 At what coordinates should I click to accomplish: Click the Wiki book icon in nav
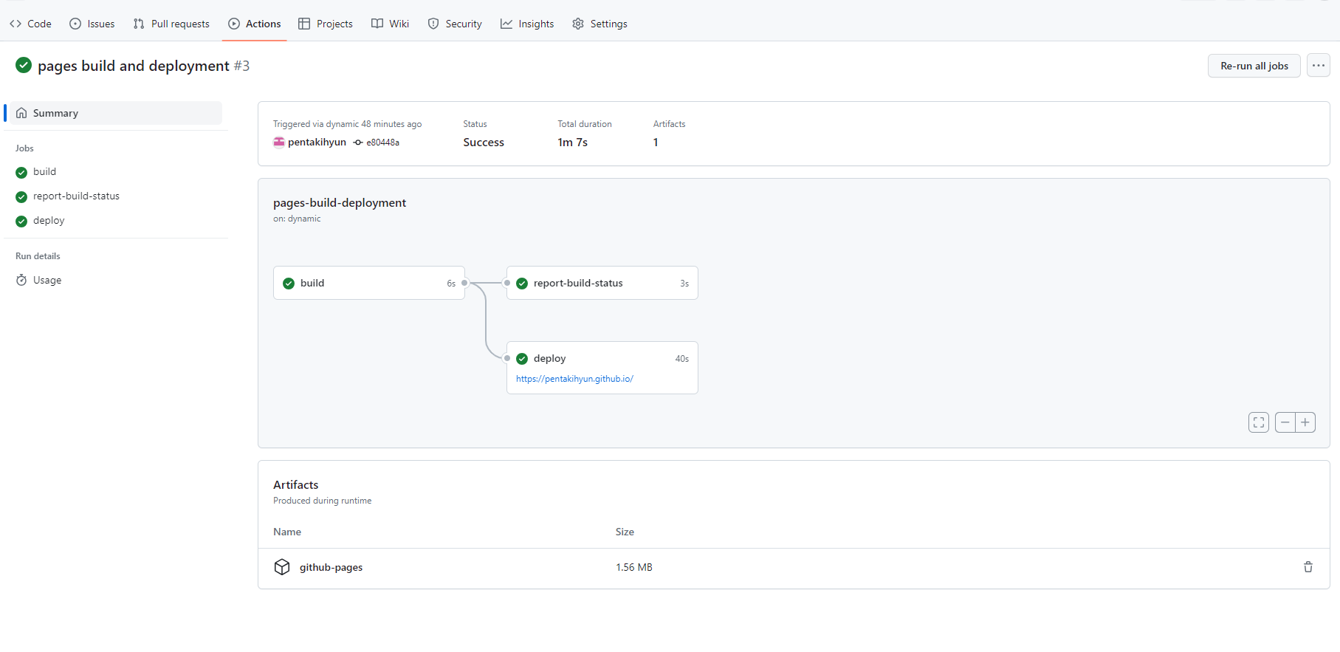pyautogui.click(x=377, y=24)
